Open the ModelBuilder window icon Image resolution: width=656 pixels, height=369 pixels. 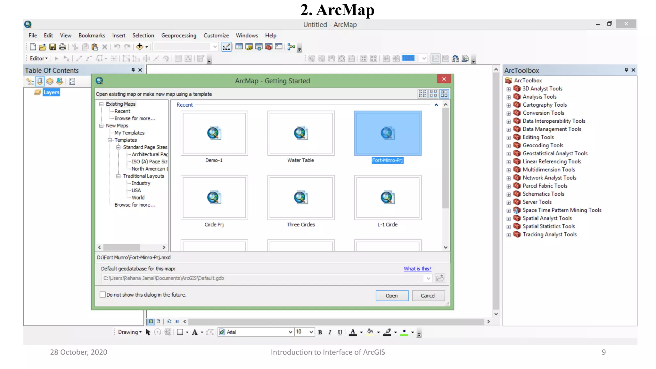291,47
